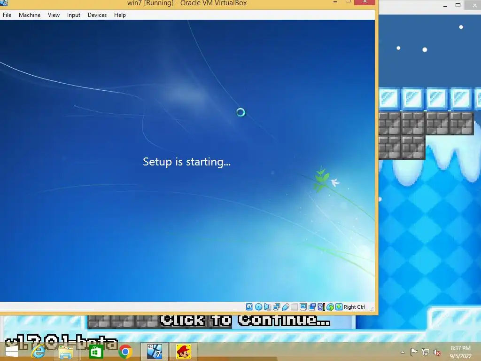
Task: Click the mouse integration status icon
Action: coord(330,307)
